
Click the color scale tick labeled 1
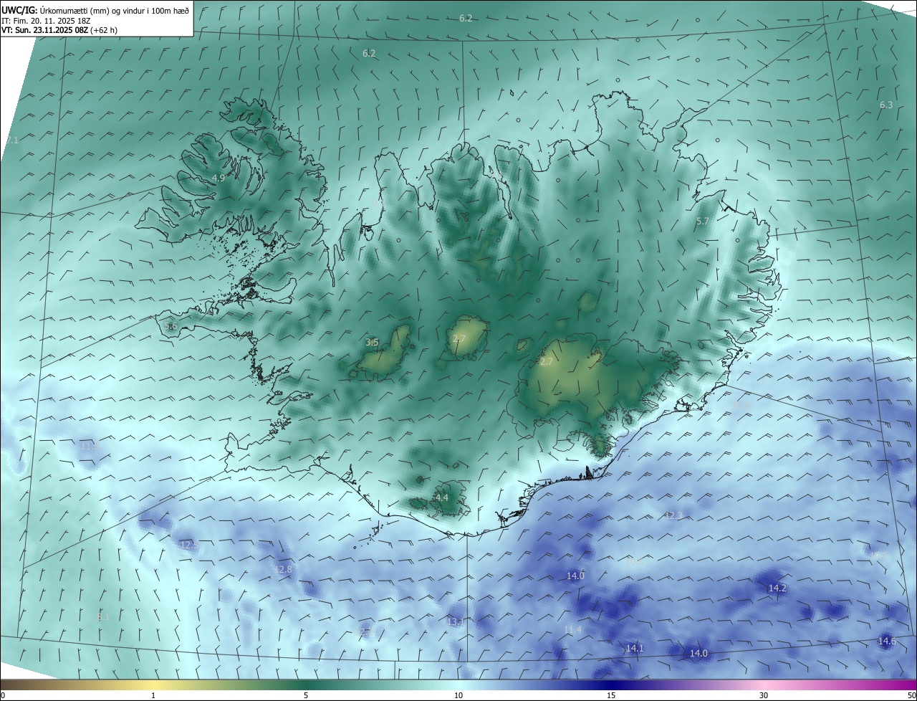pyautogui.click(x=153, y=695)
